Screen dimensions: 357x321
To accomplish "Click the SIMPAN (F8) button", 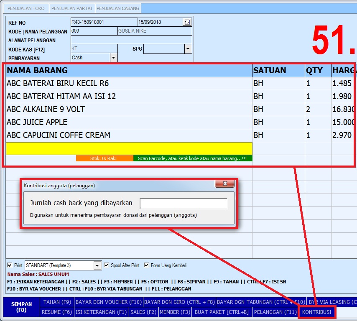I will tap(22, 307).
